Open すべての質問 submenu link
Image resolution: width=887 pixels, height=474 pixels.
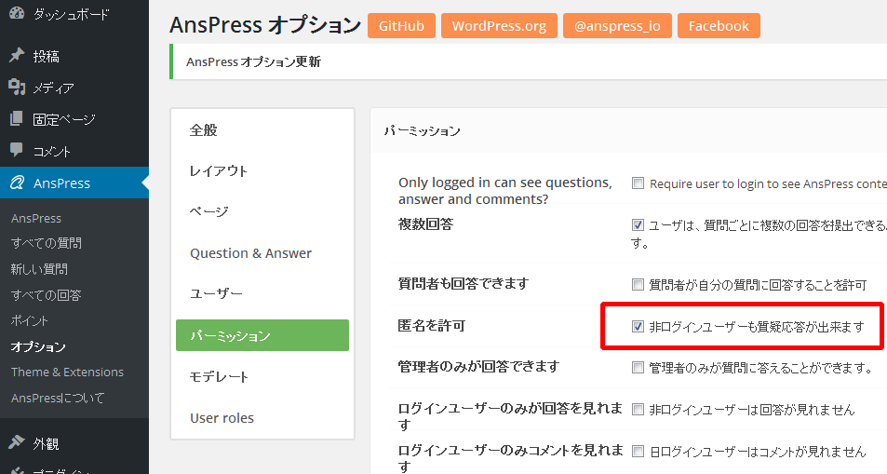pos(47,243)
